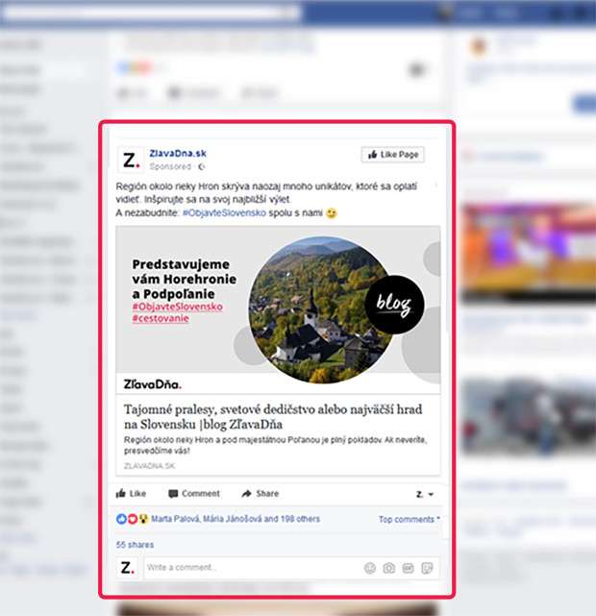The height and width of the screenshot is (616, 596).
Task: Click the reaction emoji icons summary
Action: point(131,519)
